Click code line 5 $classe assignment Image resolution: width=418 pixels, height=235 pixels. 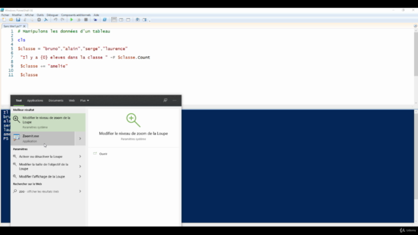(72, 49)
